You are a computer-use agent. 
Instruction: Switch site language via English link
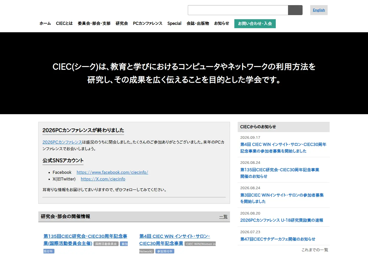[319, 10]
